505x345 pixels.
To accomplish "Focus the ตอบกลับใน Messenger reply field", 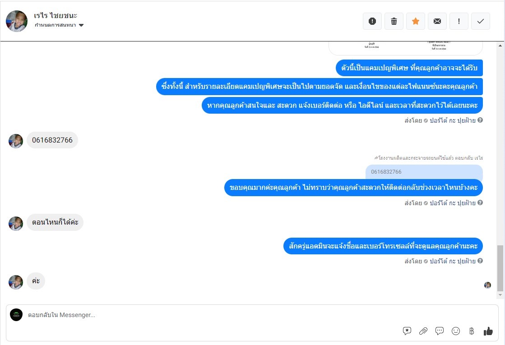I will point(203,315).
